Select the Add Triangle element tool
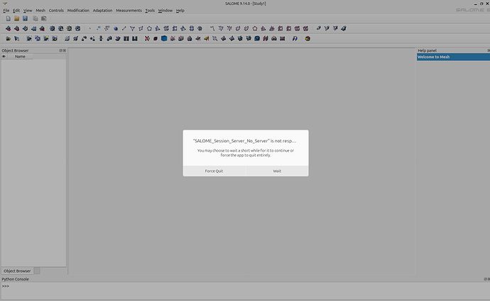This screenshot has height=301, width=490. [132, 28]
